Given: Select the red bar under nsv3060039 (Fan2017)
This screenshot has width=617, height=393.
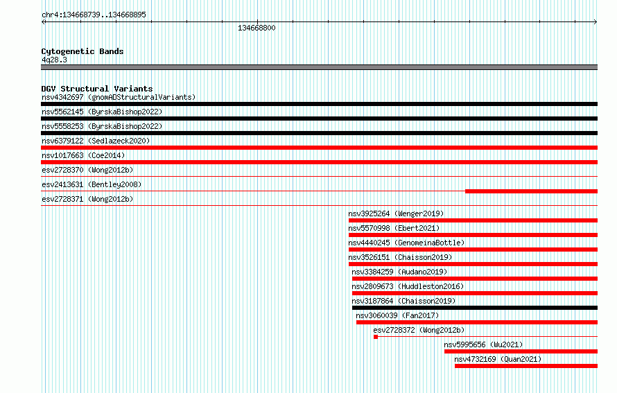Looking at the screenshot, I should [x=477, y=322].
